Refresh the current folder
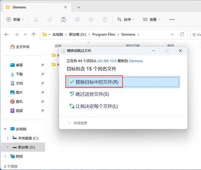This screenshot has height=170, width=201. (x=182, y=34)
